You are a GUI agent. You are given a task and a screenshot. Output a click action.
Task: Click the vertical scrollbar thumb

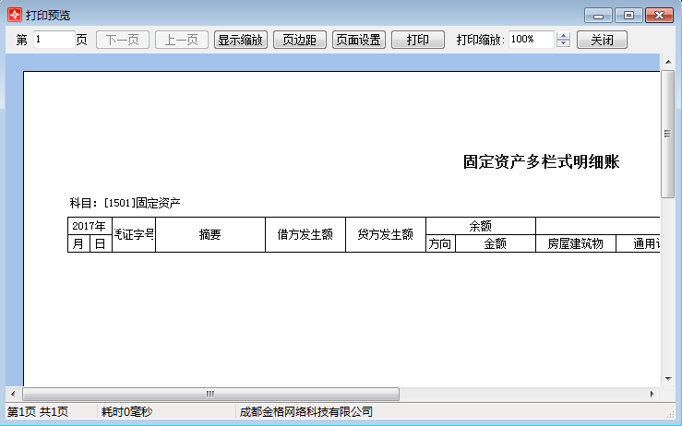(x=667, y=133)
